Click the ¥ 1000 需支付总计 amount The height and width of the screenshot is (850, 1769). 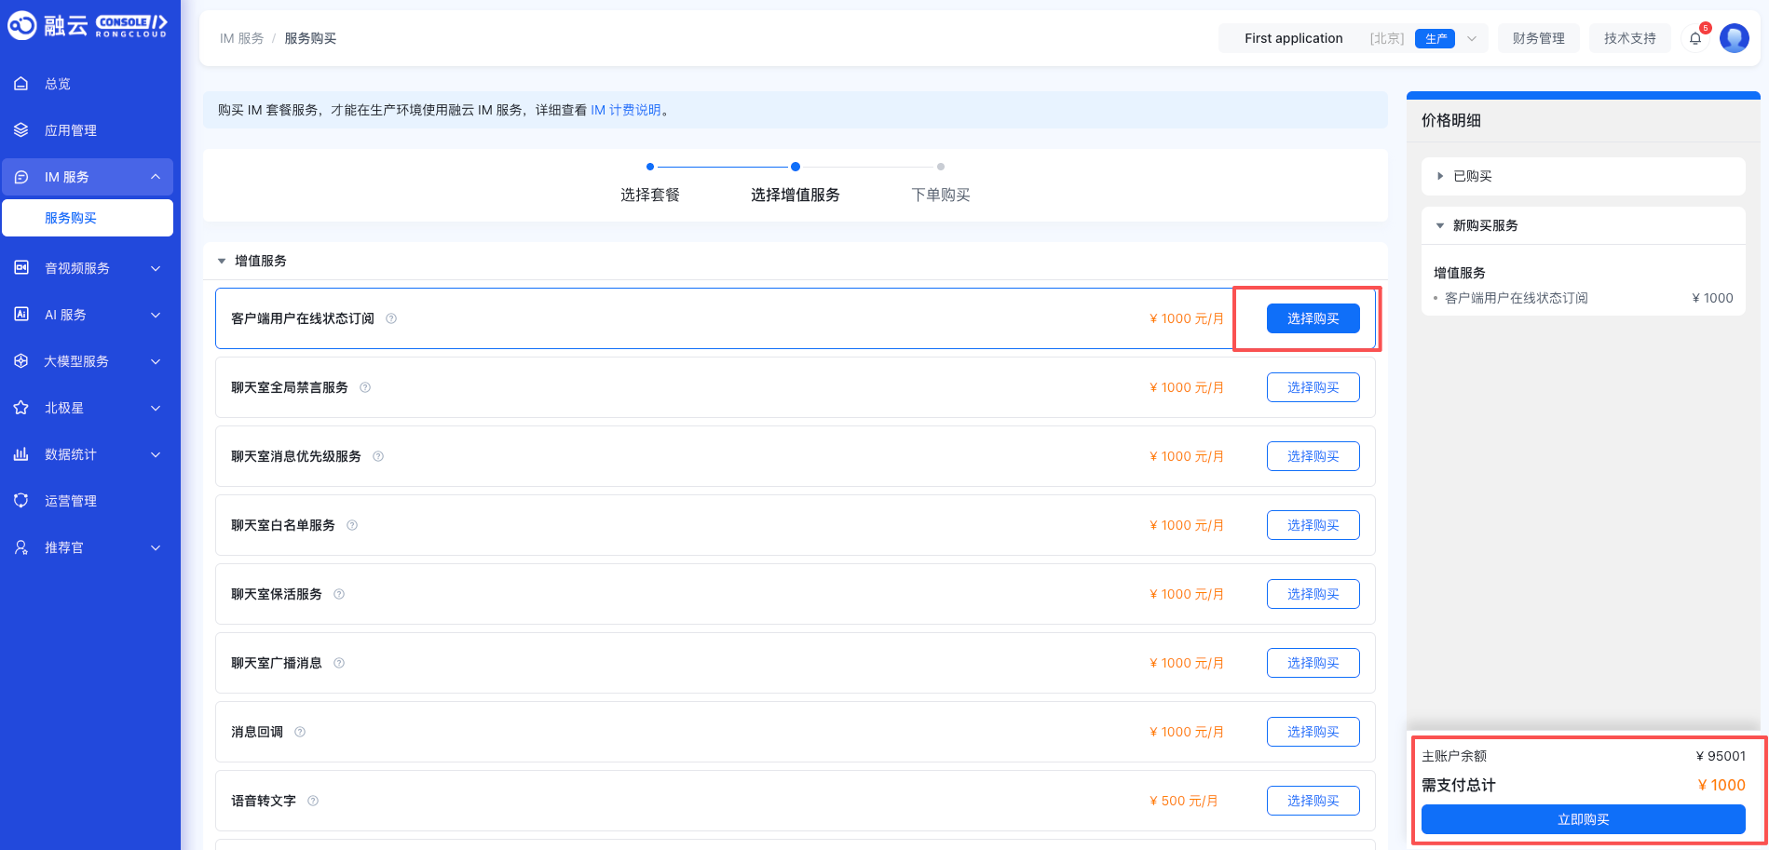point(1721,785)
